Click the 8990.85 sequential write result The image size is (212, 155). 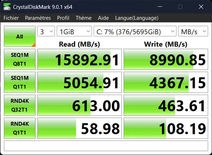point(166,59)
